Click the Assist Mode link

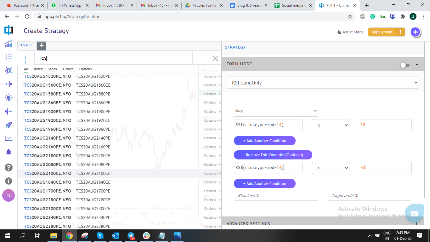350,32
